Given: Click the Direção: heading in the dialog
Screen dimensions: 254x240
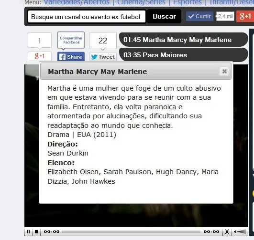Looking at the screenshot, I should point(63,144).
